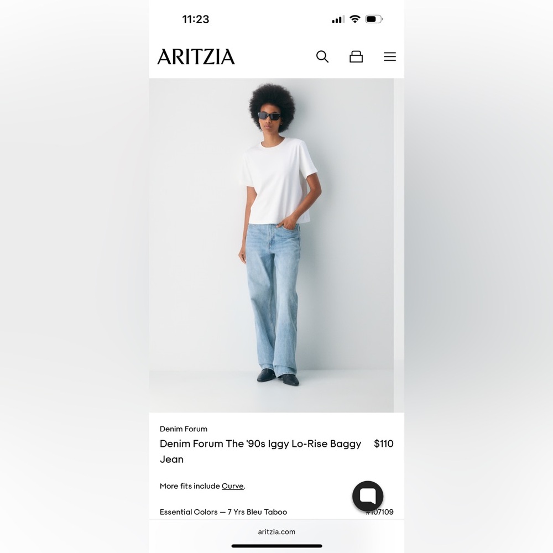The image size is (553, 553).
Task: Tap the Wi-Fi status icon
Action: point(355,19)
